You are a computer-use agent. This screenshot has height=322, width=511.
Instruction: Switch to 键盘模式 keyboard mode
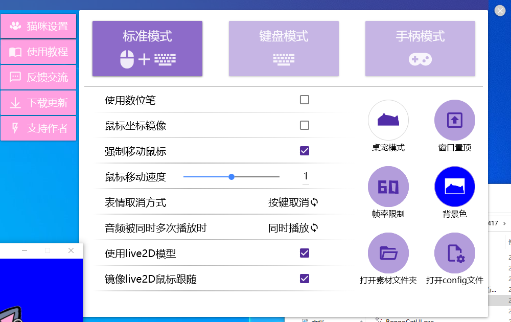click(x=284, y=49)
